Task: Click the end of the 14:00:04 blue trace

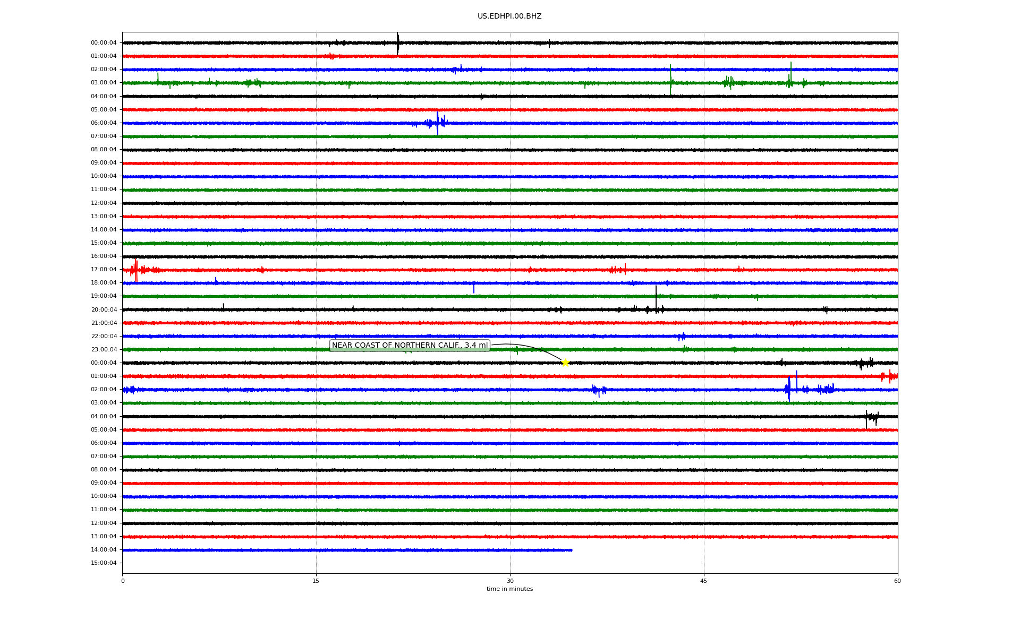Action: [x=572, y=550]
